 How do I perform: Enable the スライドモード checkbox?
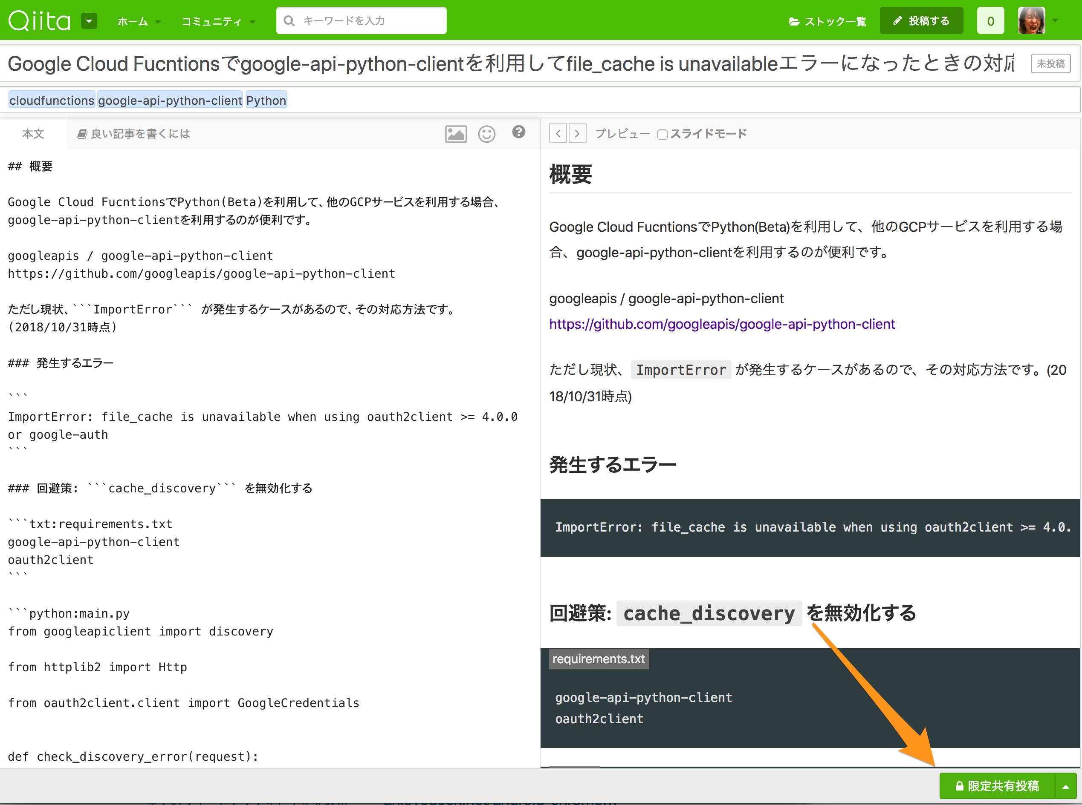coord(662,135)
